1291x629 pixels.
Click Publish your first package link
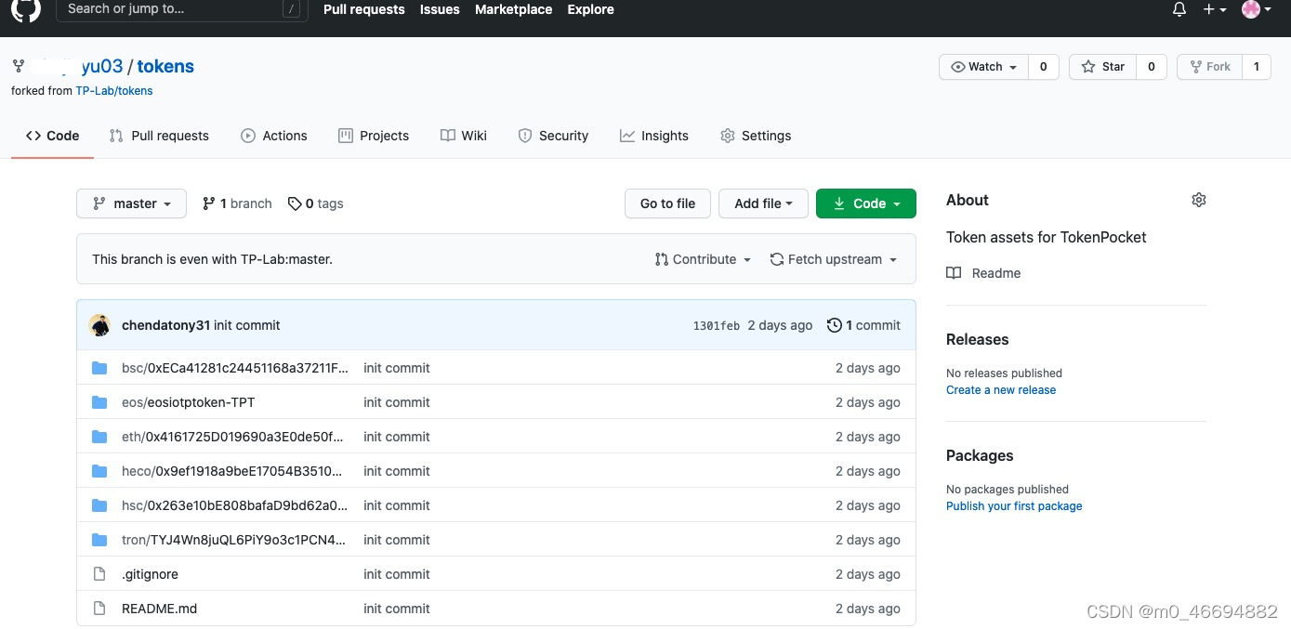[x=1014, y=506]
